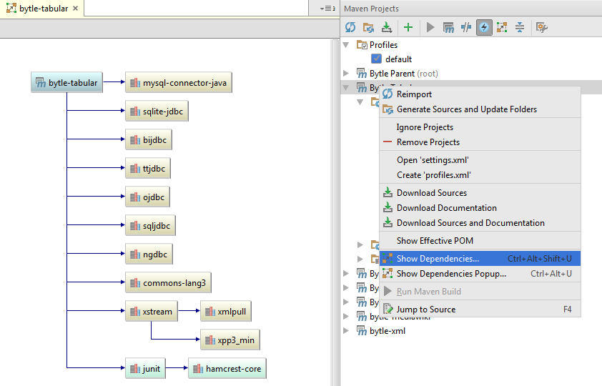Toggle Offline Mode in Maven toolbar
Viewport: 602px width, 386px height.
pyautogui.click(x=466, y=27)
